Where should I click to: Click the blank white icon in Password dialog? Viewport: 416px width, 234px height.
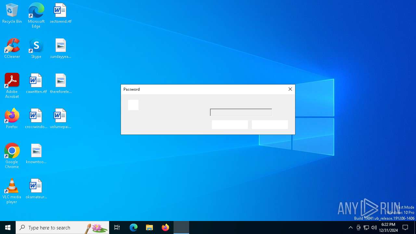click(133, 105)
